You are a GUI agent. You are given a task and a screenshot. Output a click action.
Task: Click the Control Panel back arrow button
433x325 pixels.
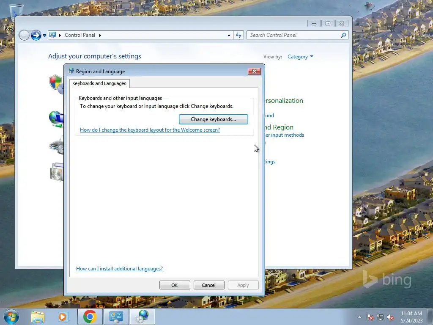[x=24, y=36]
